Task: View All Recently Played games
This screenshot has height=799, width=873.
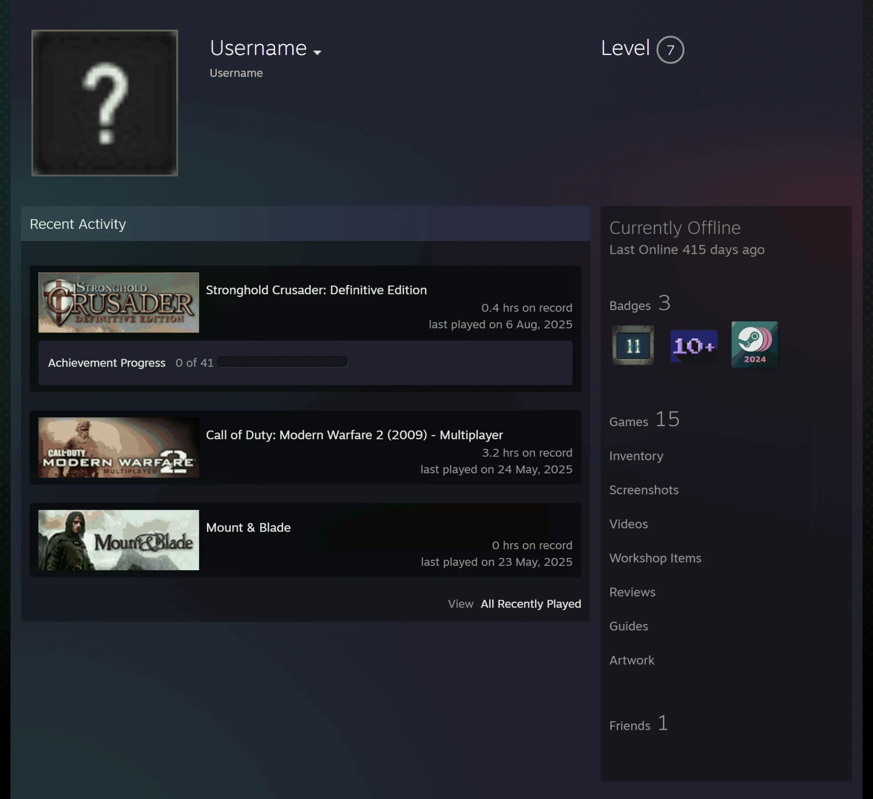Action: pyautogui.click(x=531, y=604)
